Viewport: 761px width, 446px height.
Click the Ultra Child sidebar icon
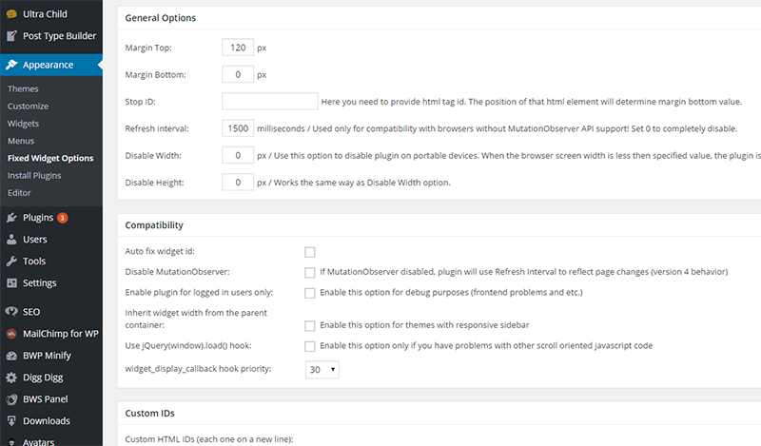tap(11, 14)
